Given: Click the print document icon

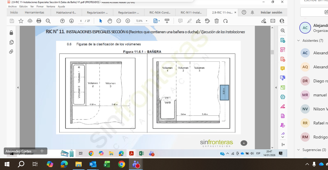Looking at the screenshot, I should pyautogui.click(x=39, y=21).
